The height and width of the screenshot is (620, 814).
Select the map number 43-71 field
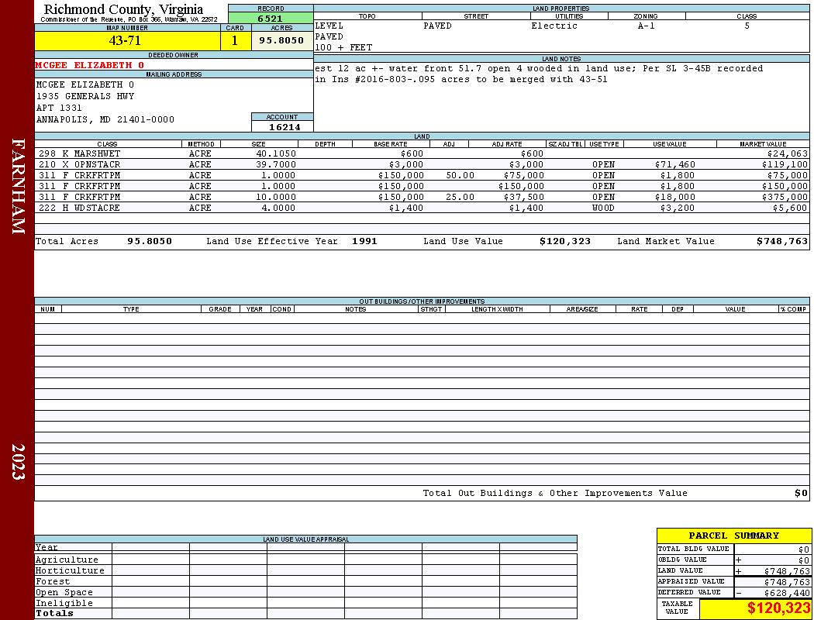[x=127, y=40]
